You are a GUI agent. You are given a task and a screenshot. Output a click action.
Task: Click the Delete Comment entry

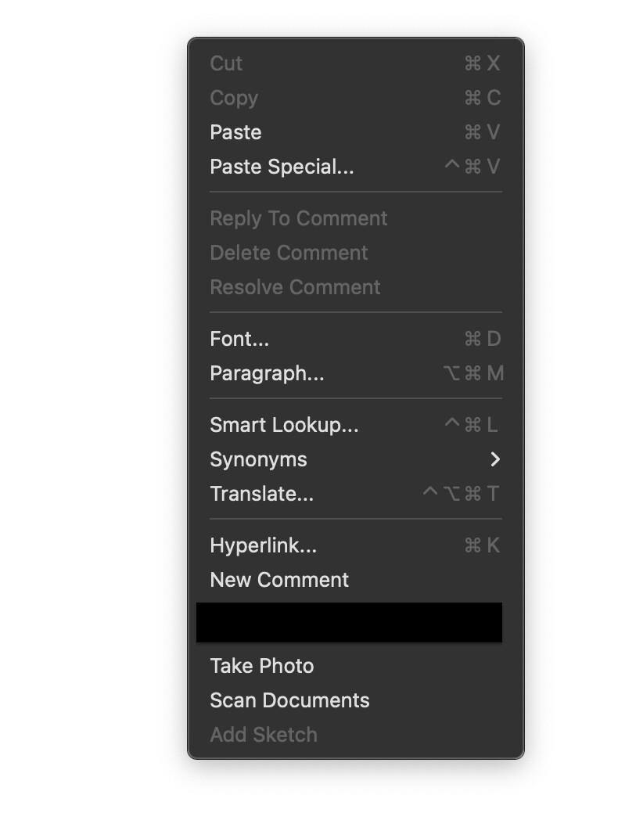coord(356,252)
